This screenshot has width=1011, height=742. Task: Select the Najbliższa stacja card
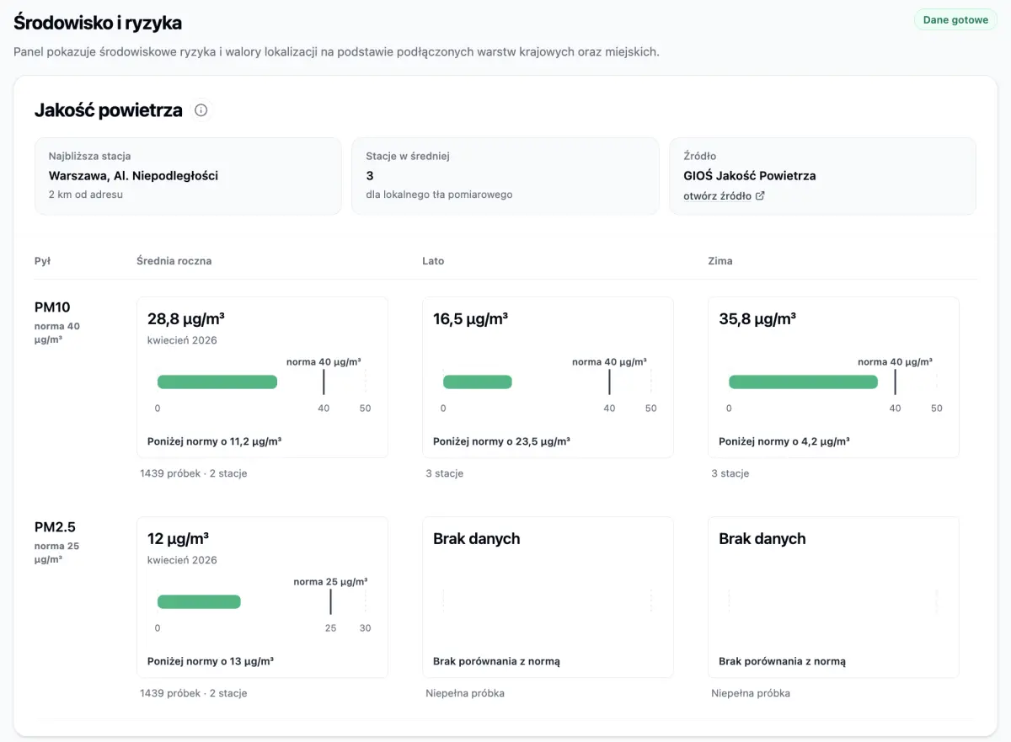pyautogui.click(x=188, y=176)
